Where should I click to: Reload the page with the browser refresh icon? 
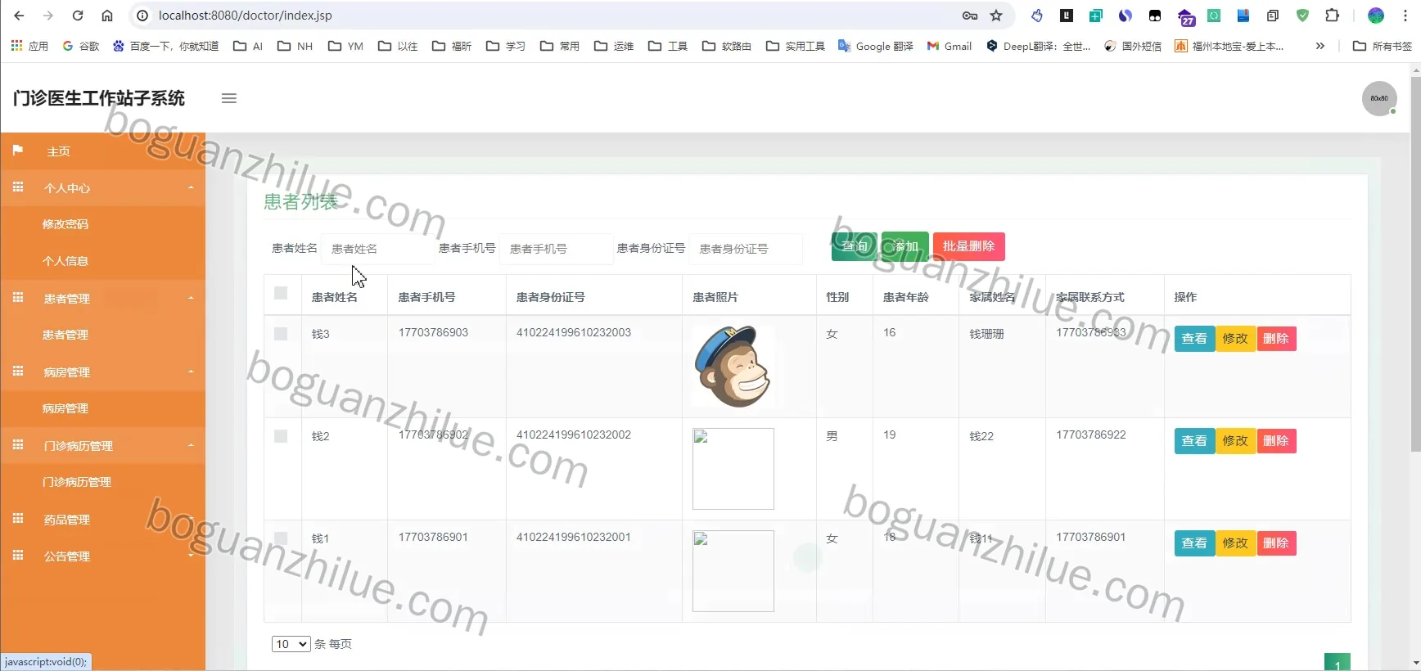[x=78, y=16]
